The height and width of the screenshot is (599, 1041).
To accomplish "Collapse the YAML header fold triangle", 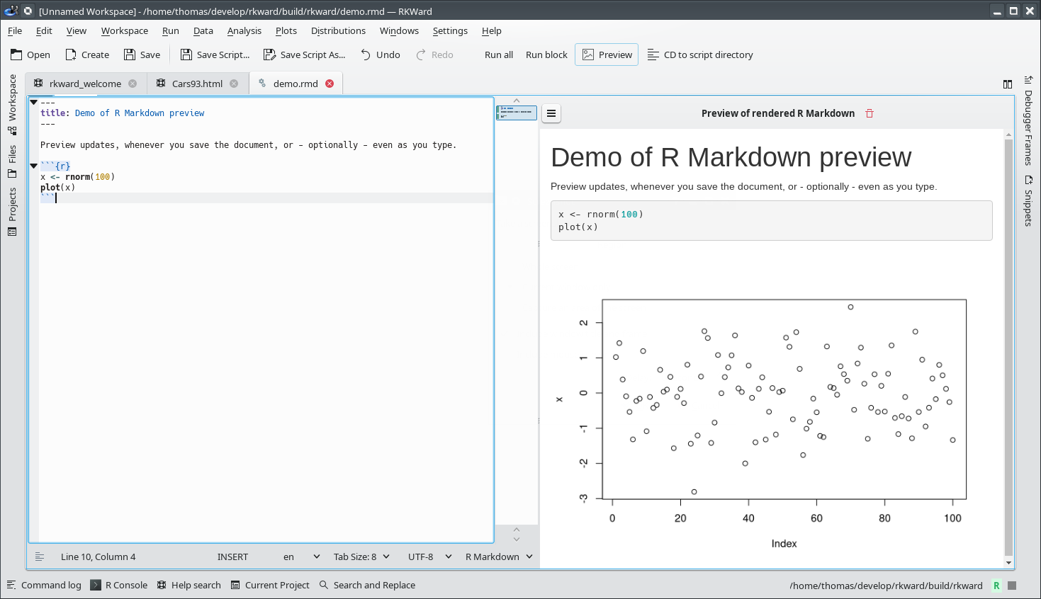I will (x=33, y=103).
